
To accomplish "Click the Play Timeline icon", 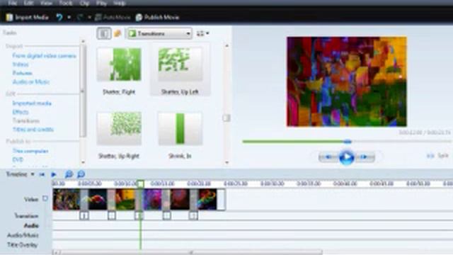I will point(54,174).
